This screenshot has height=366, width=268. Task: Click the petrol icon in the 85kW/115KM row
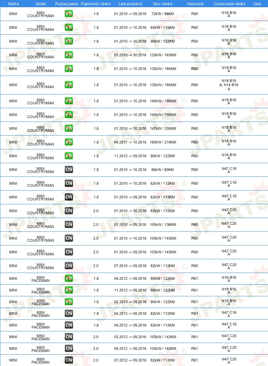pos(69,27)
